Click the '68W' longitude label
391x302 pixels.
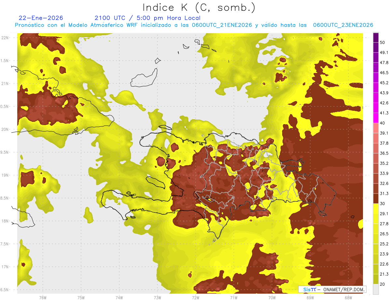[348, 297]
